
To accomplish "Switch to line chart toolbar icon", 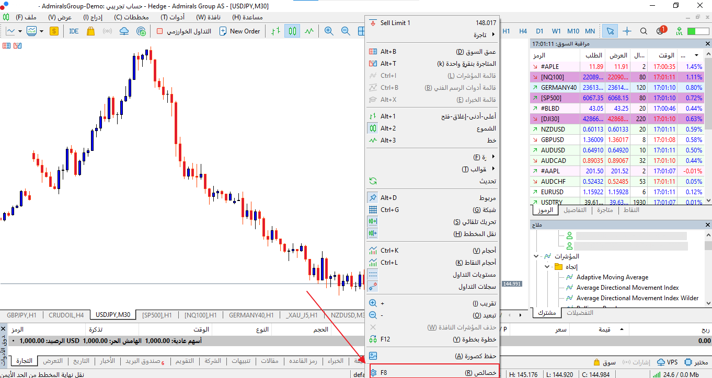I will pyautogui.click(x=309, y=31).
